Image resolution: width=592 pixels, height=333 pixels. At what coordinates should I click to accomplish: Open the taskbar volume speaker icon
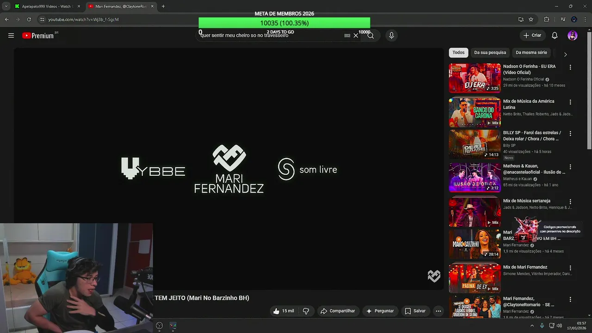click(559, 326)
